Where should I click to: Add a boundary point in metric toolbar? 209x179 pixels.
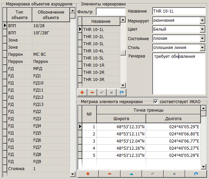(x=88, y=174)
